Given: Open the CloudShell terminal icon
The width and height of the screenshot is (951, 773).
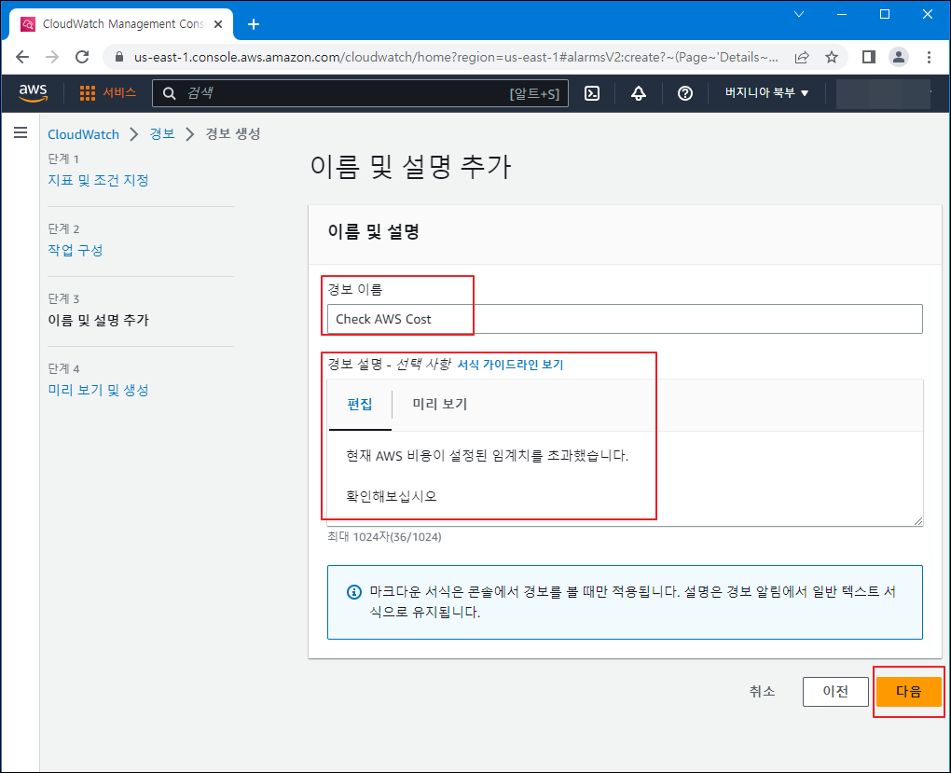Looking at the screenshot, I should (x=592, y=93).
